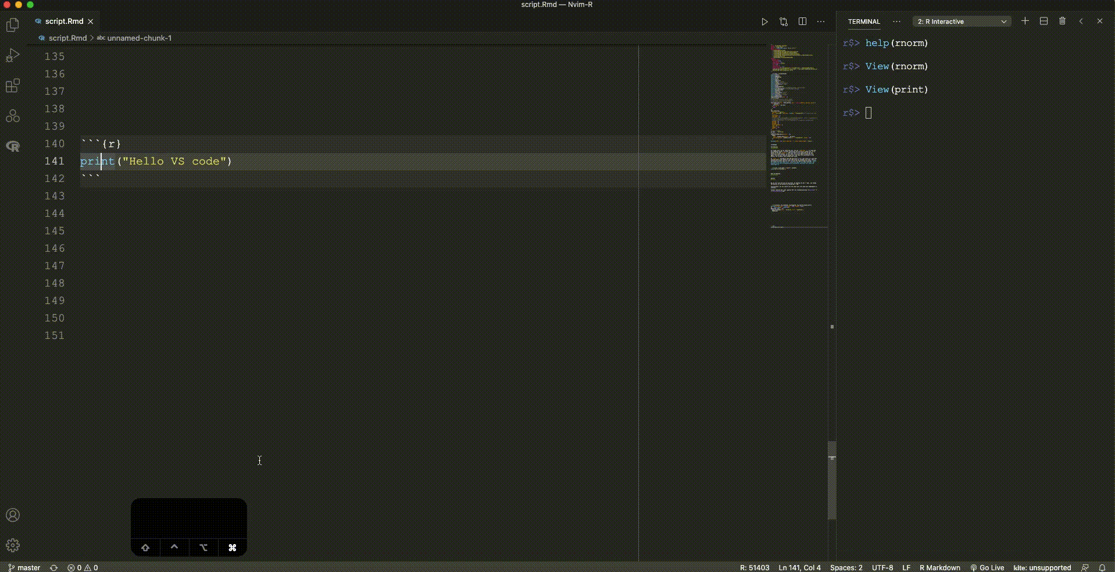The image size is (1115, 572).
Task: Click line number 141 in the gutter
Action: point(55,161)
